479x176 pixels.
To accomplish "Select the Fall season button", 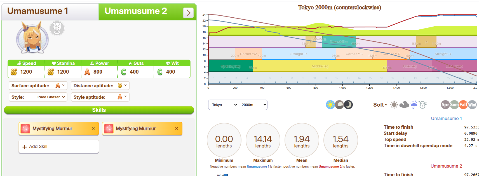I will 463,105.
